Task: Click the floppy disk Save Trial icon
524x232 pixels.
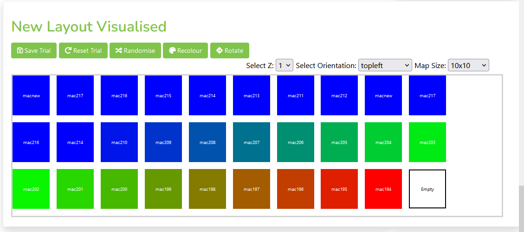Action: point(20,50)
